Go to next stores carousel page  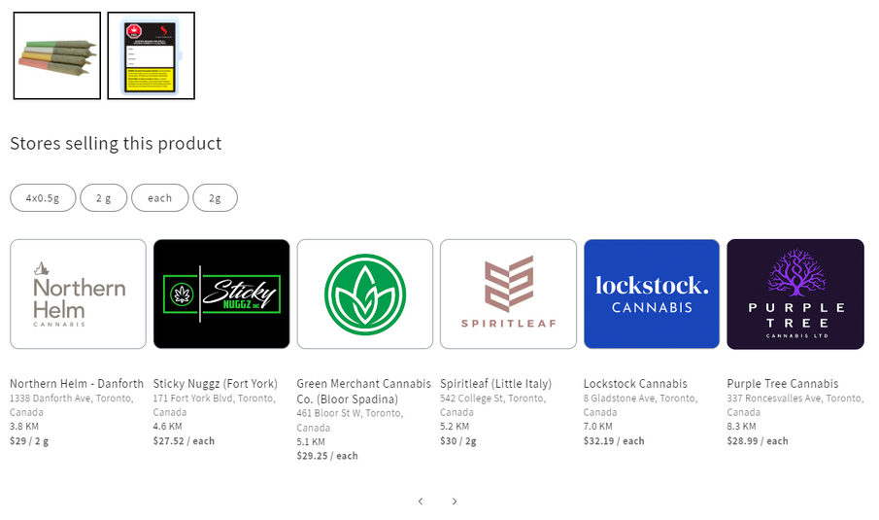(455, 502)
